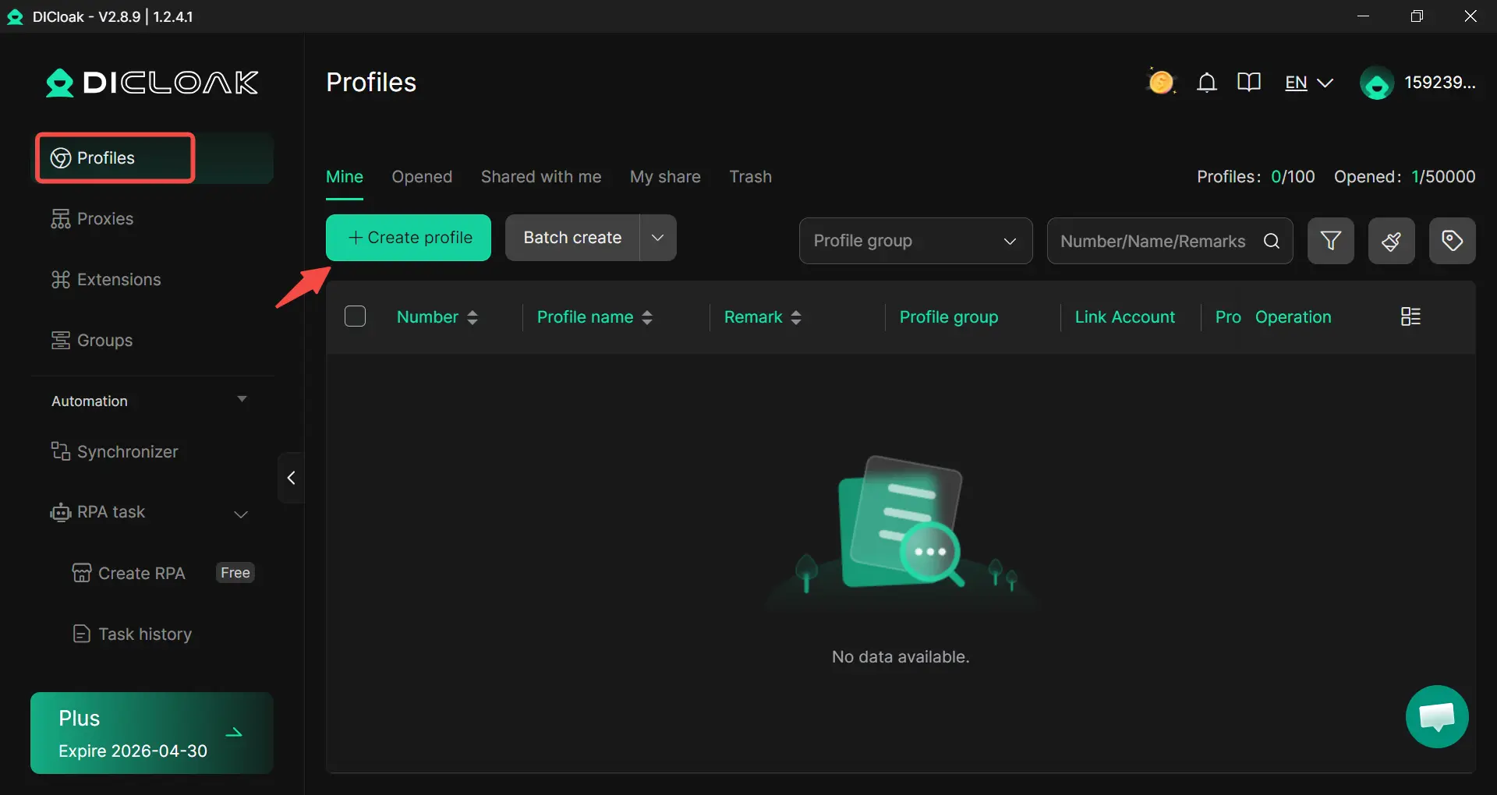Open the tag management icon
Viewport: 1497px width, 795px height.
1452,241
